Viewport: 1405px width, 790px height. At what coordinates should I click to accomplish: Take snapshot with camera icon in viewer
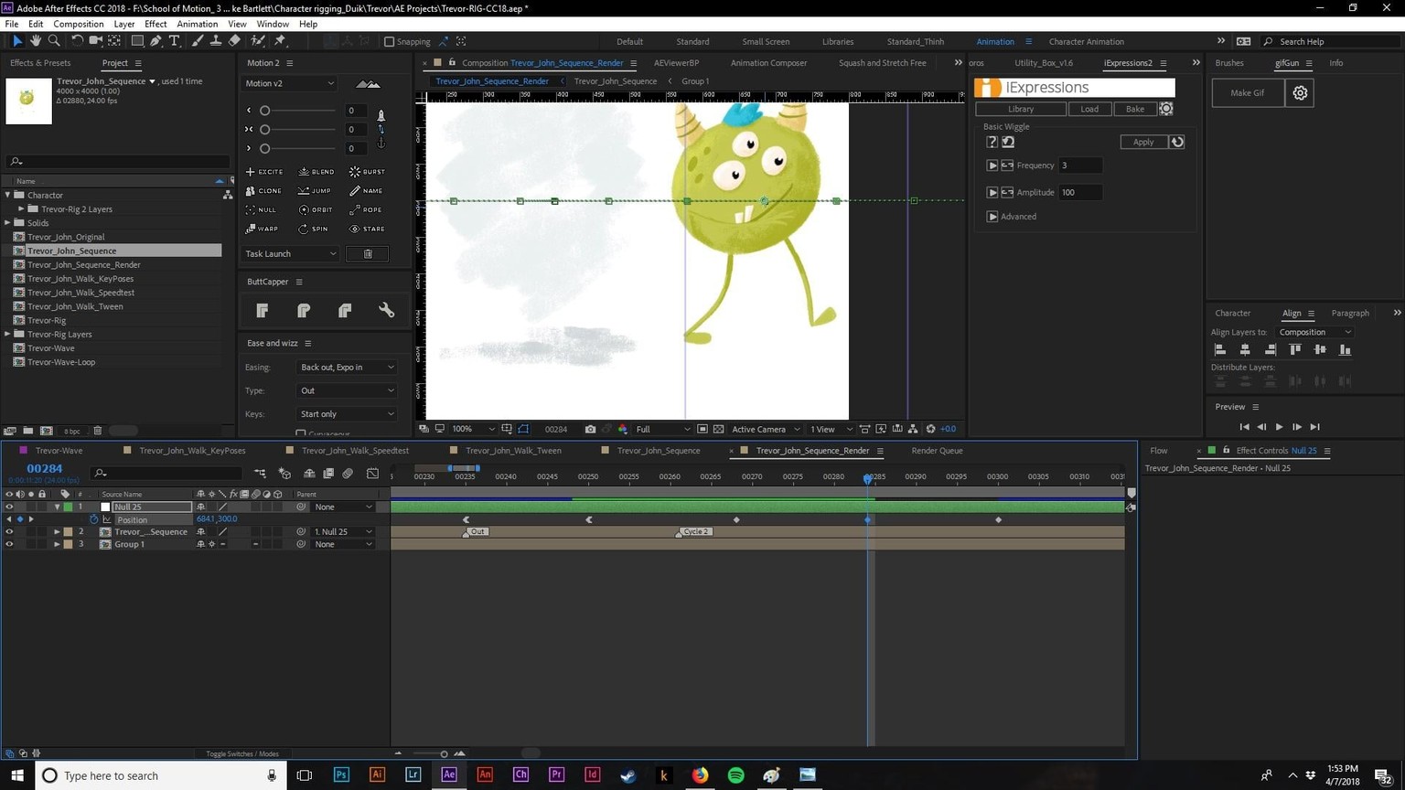(590, 429)
